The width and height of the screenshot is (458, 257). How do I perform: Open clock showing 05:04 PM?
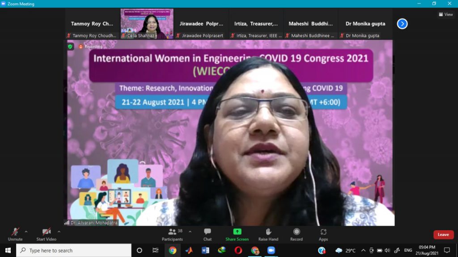pos(427,250)
